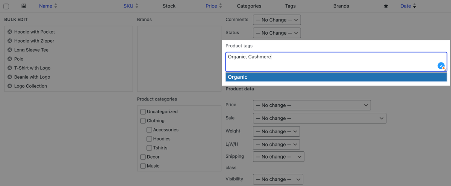
Task: Sort products by Name column
Action: click(x=46, y=6)
